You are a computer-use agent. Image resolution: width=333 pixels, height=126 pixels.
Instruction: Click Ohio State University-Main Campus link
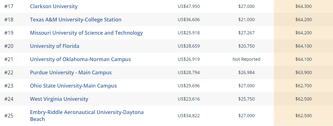click(73, 86)
